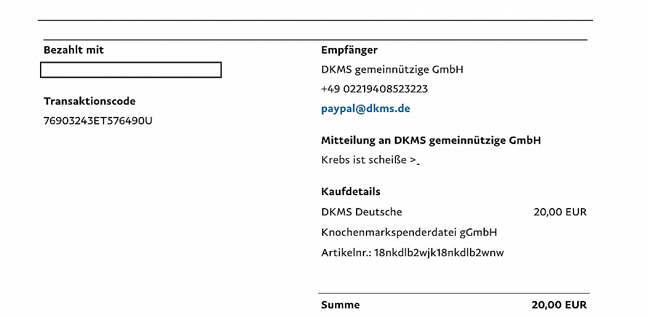Select the message text Krebs ist scheiße
The image size is (648, 317).
[x=363, y=160]
